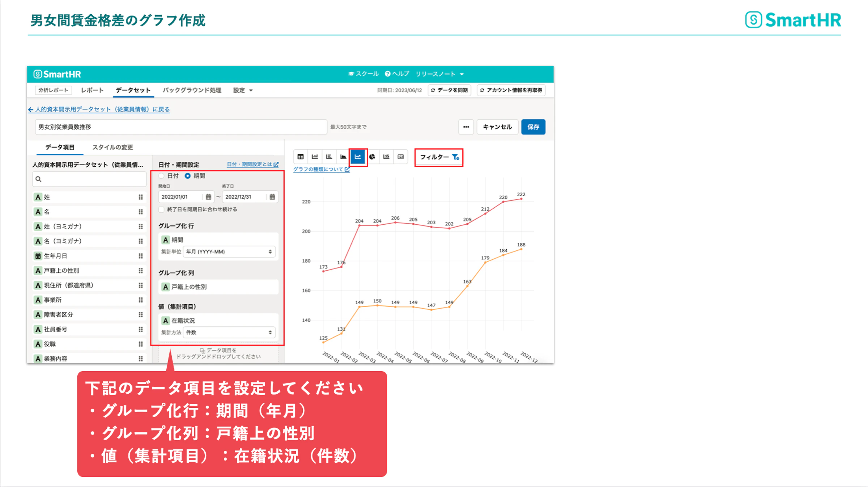Open the バックグラウンド処理 tab
The image size is (868, 487).
point(192,90)
